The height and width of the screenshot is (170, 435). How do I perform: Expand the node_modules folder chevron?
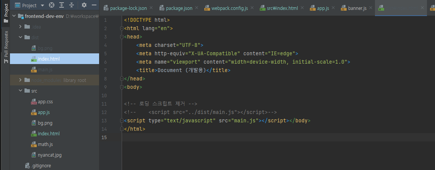click(x=20, y=80)
